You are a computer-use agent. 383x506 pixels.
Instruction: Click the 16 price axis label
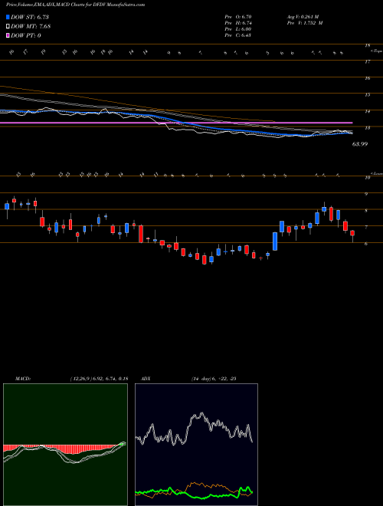click(x=367, y=78)
